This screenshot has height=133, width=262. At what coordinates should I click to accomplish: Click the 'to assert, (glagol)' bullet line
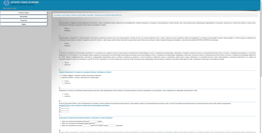click(82, 75)
